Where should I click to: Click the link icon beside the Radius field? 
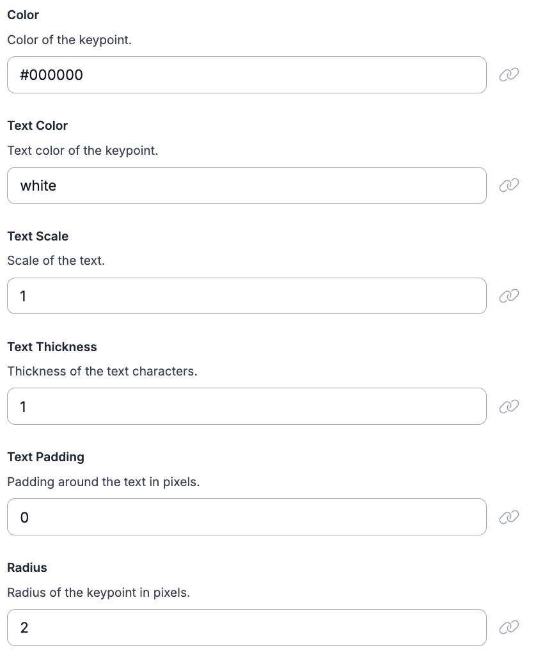(508, 627)
